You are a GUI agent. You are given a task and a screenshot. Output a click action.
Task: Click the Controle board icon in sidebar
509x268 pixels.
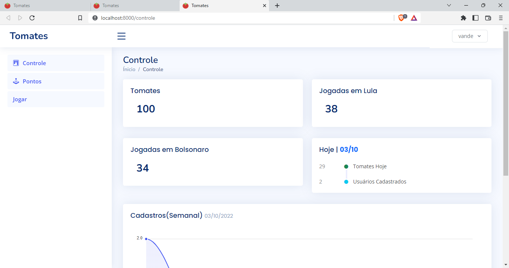(16, 63)
